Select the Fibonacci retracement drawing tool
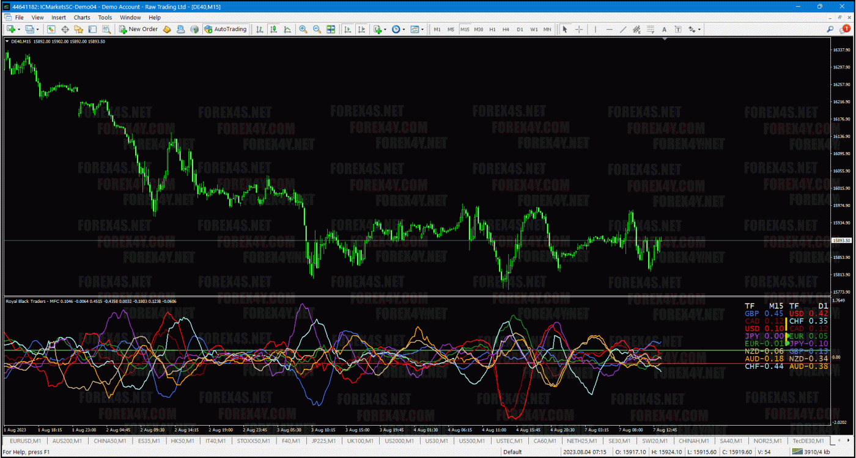 (651, 29)
